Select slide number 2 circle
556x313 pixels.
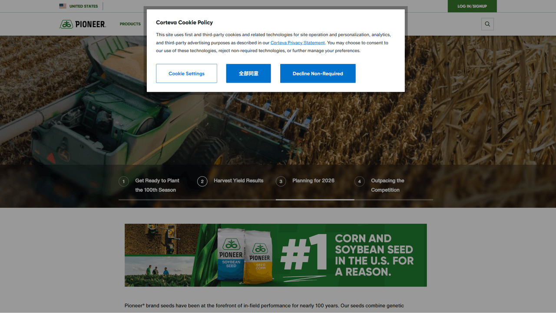pos(202,181)
